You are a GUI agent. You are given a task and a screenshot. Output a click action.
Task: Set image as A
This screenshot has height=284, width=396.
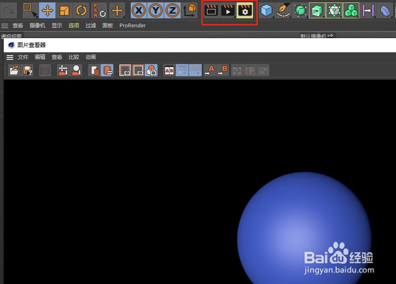coord(209,70)
